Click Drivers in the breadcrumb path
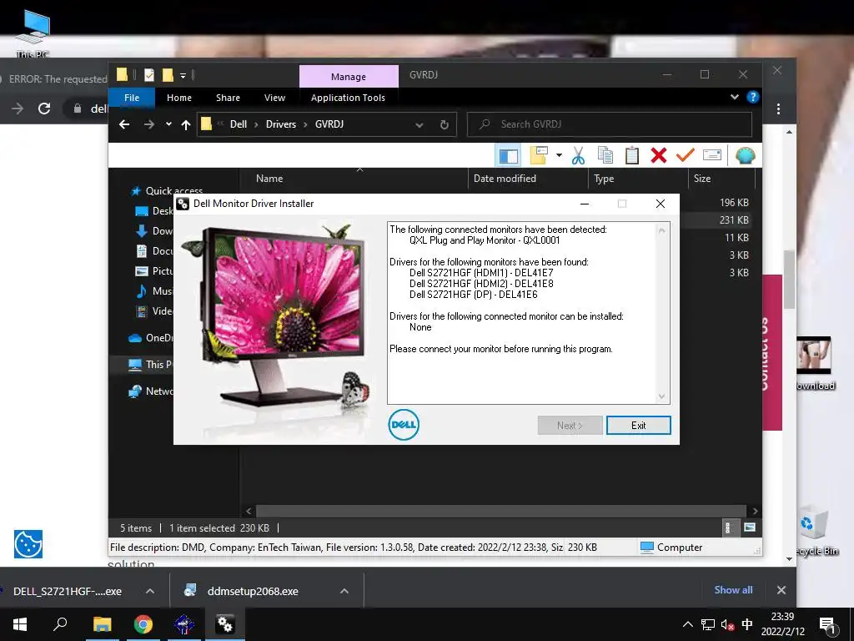Viewport: 854px width, 641px height. [281, 124]
